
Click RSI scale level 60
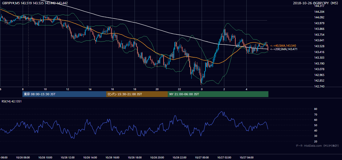(316, 120)
